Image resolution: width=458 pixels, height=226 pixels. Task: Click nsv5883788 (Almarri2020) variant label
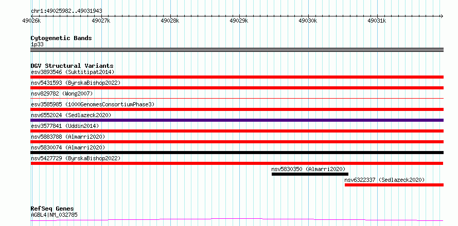68,137
